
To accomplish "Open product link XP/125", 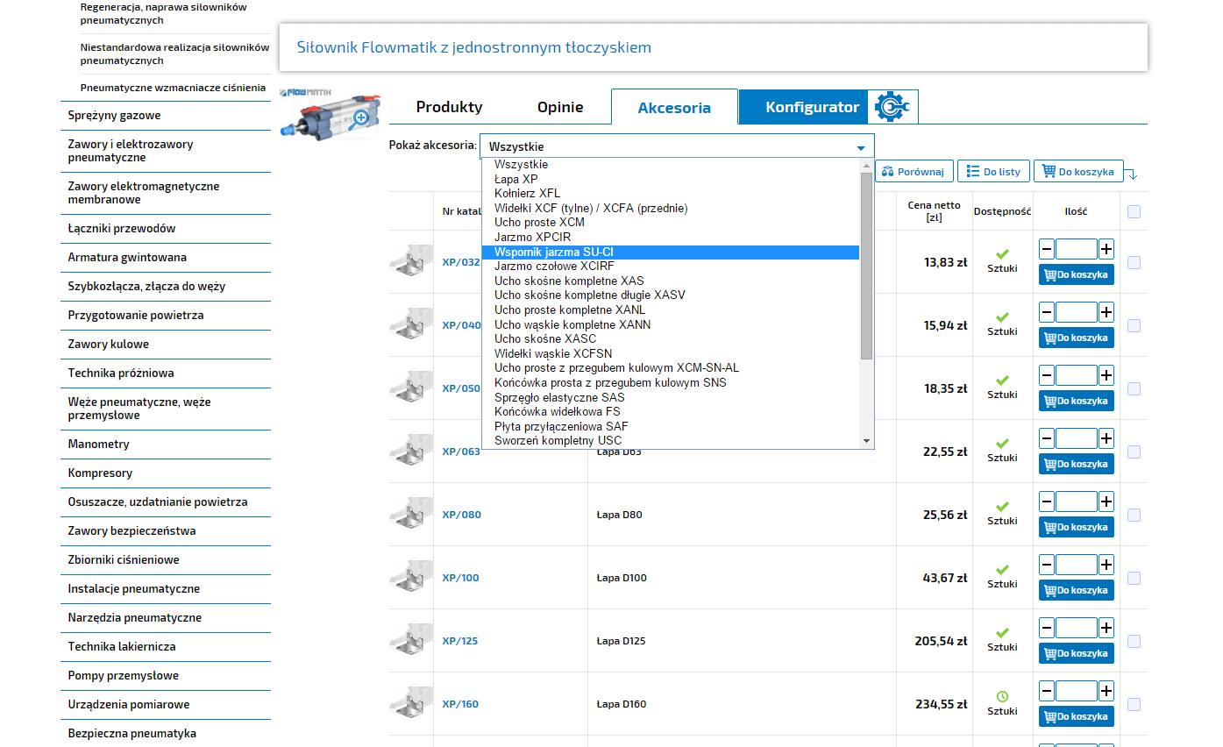I will pos(460,641).
